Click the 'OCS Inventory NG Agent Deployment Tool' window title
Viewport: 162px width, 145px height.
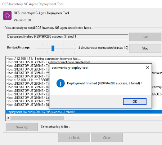[x=33, y=4]
